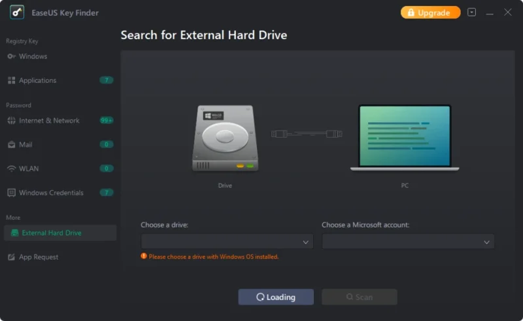This screenshot has height=321, width=523.
Task: Open the WLAN passwords section
Action: (x=29, y=168)
